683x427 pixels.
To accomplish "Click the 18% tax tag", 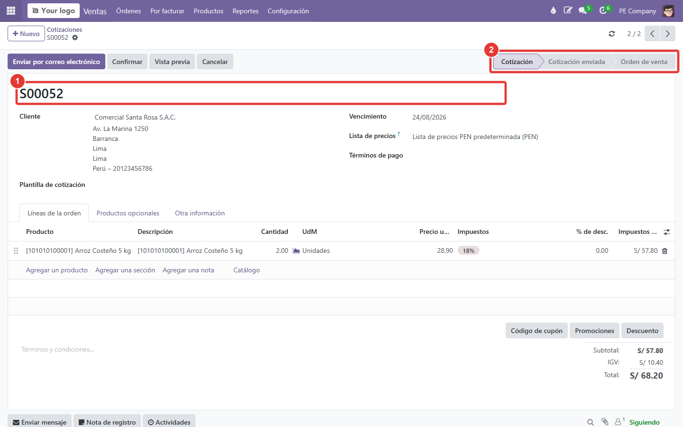I will click(x=468, y=251).
